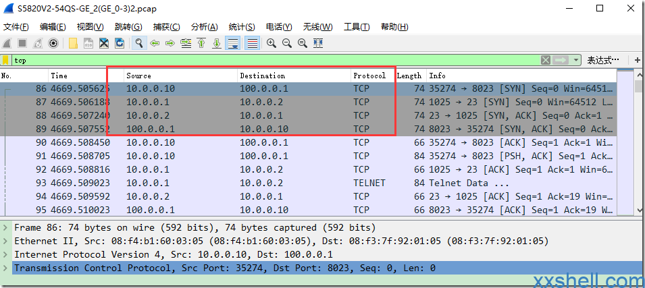Toggle auto-scroll during live capture
Image resolution: width=645 pixels, height=288 pixels.
point(233,43)
